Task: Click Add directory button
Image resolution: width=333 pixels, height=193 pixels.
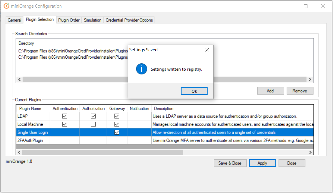Action: coord(270,91)
